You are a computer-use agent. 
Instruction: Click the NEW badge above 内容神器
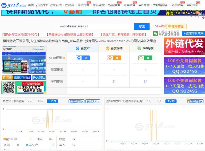point(135,2)
